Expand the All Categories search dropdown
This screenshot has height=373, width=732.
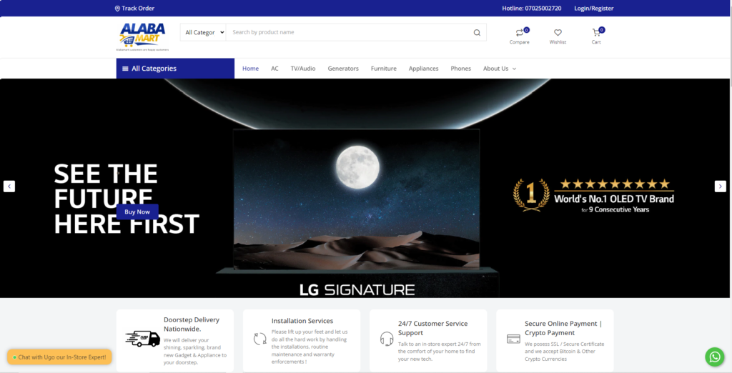(x=203, y=33)
